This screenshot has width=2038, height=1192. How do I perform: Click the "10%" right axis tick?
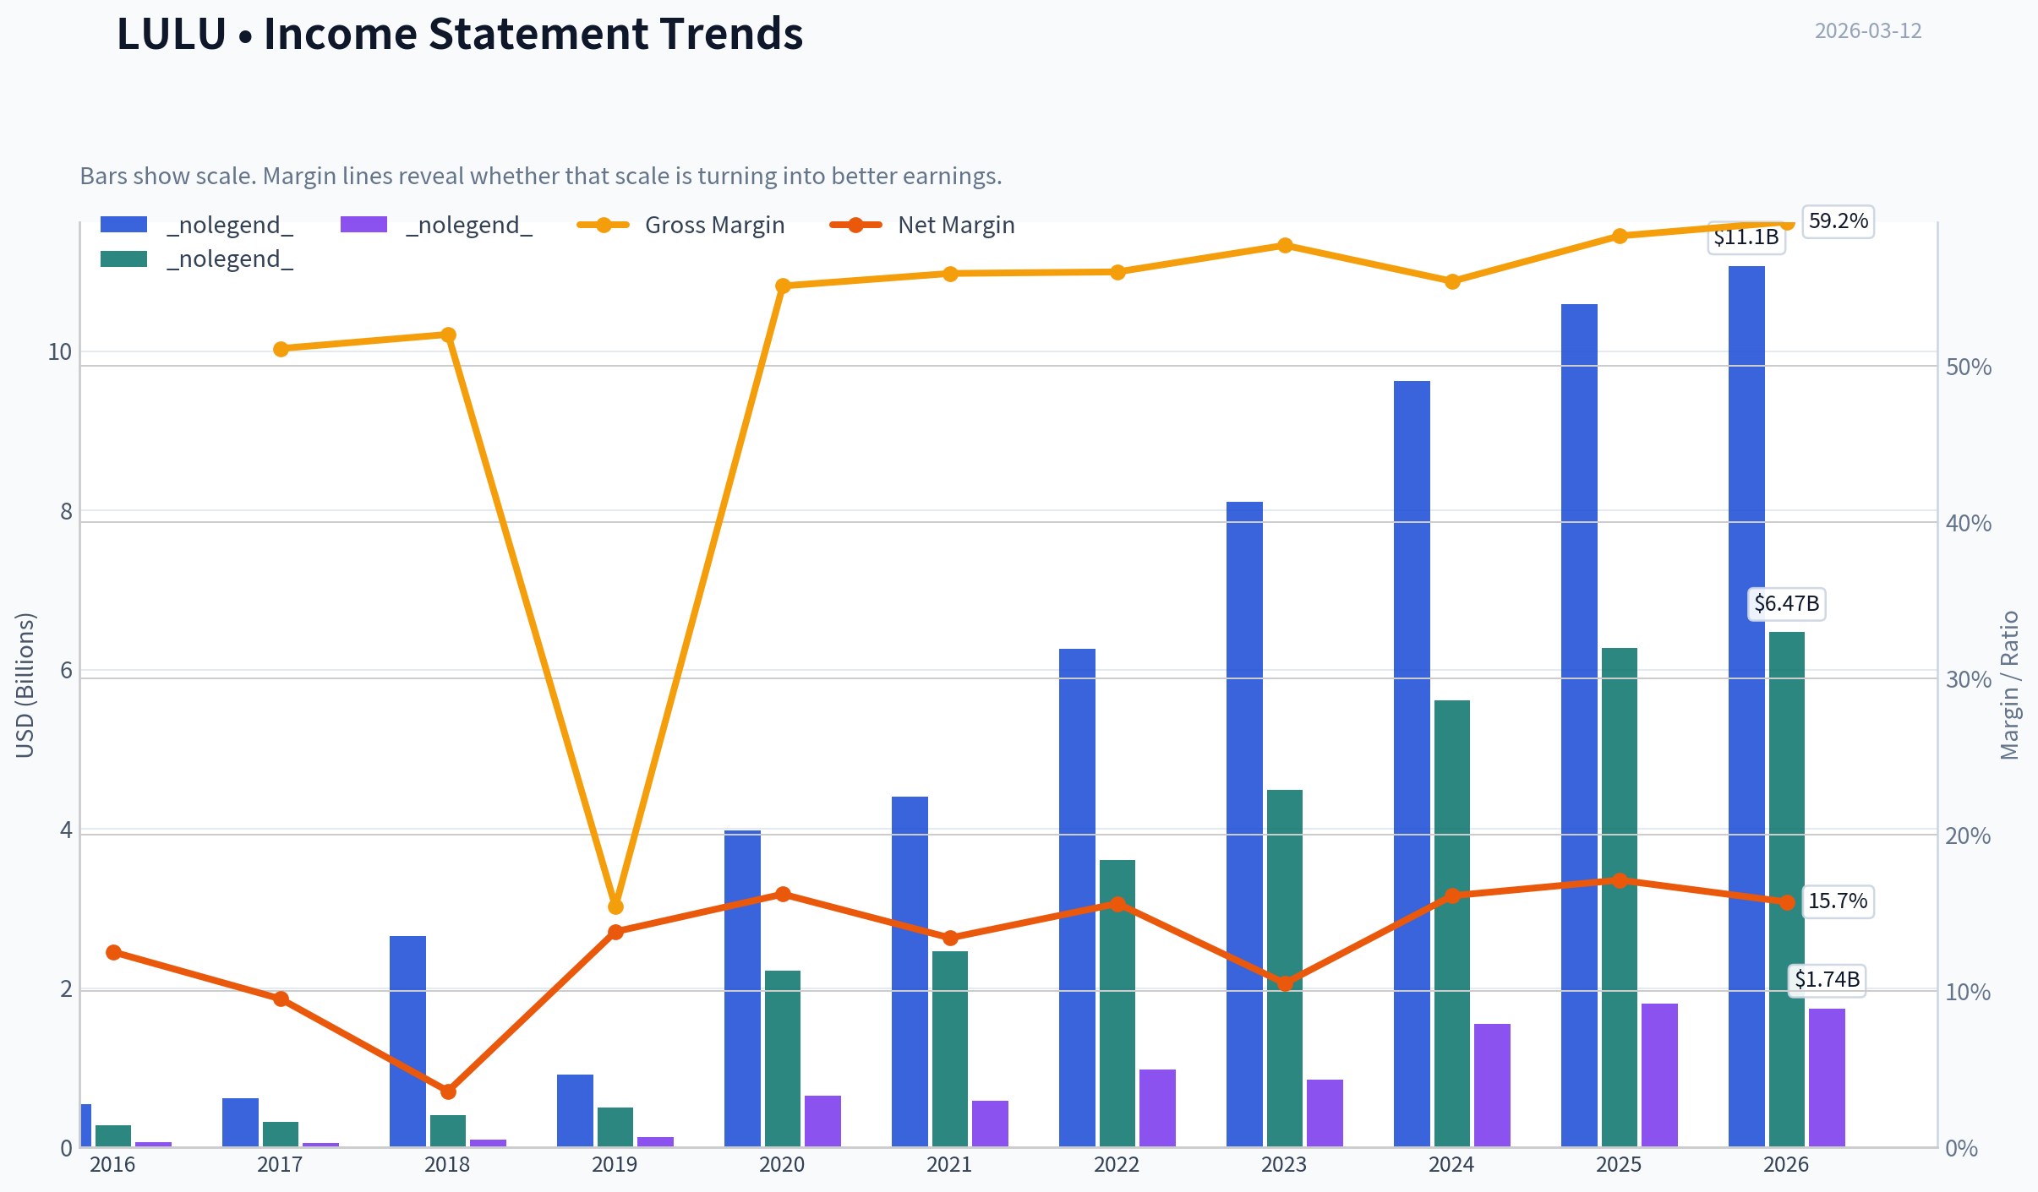tap(1969, 993)
